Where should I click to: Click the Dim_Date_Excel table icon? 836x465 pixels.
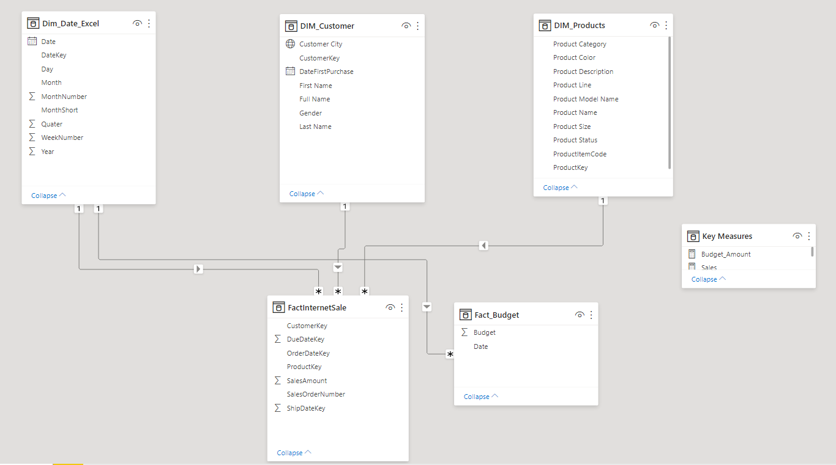pos(33,23)
